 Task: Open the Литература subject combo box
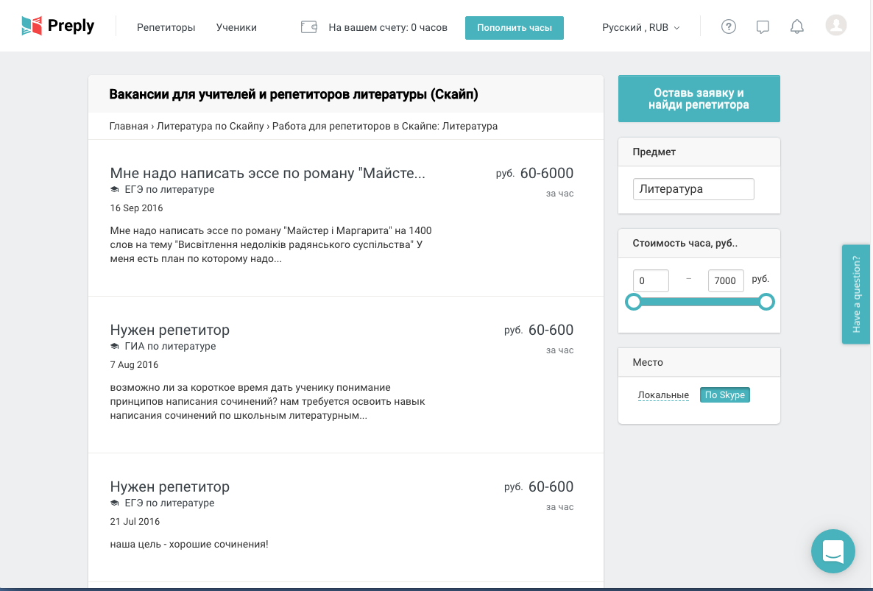tap(693, 189)
